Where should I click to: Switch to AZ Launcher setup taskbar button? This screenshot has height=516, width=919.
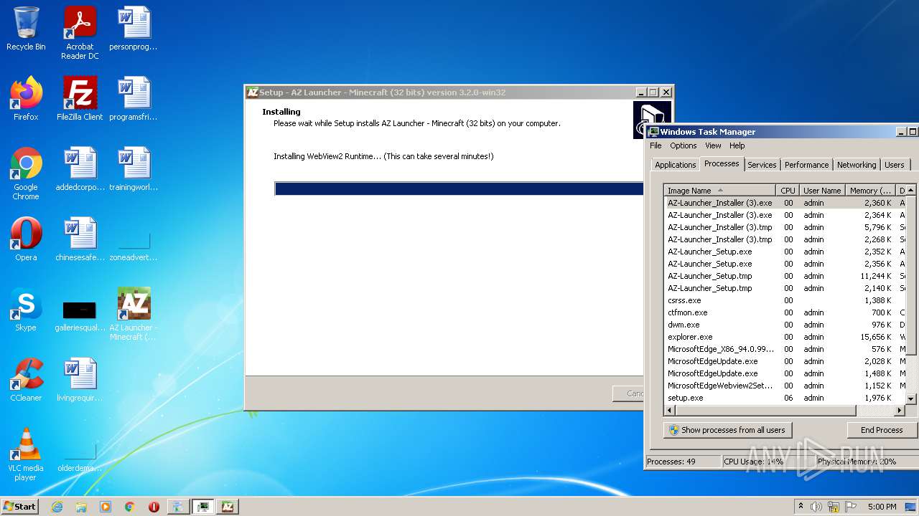coord(228,507)
